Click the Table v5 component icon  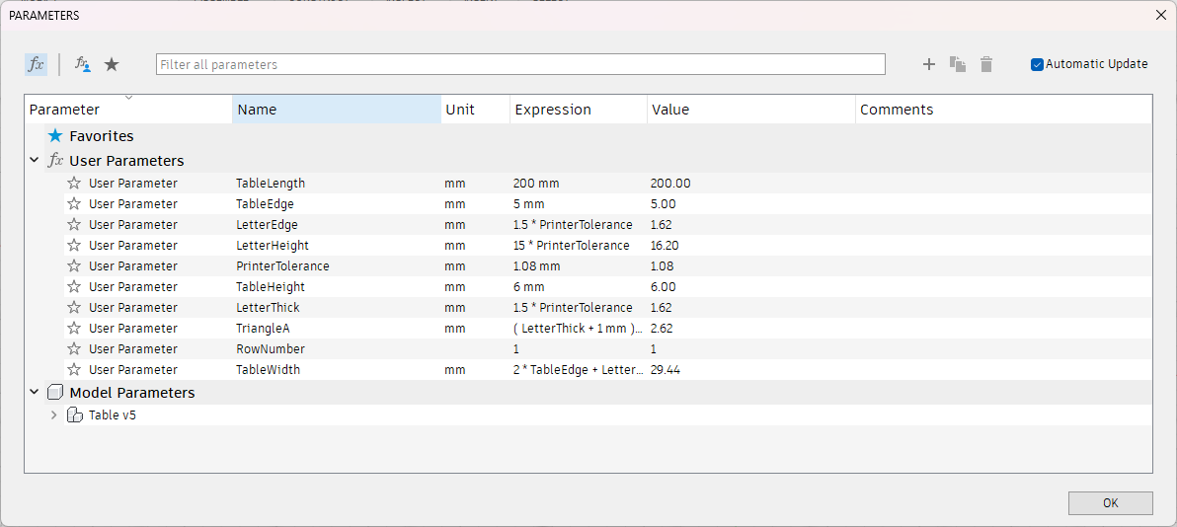click(74, 415)
